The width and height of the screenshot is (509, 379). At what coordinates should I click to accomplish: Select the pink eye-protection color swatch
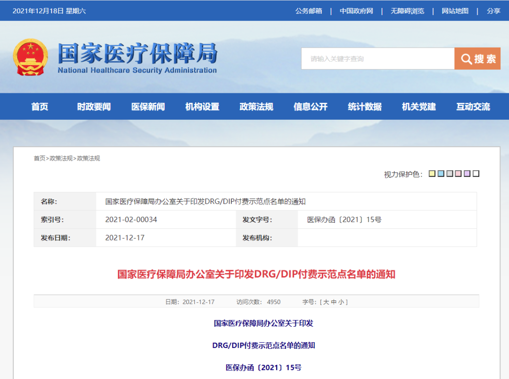point(459,174)
